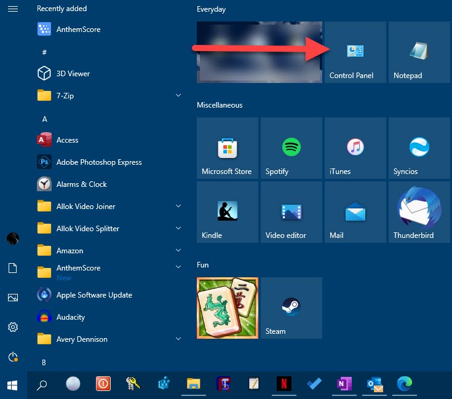
Task: Open the Kindle tile
Action: click(228, 212)
